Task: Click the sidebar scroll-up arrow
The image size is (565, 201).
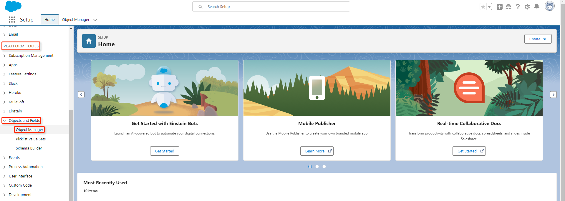Action: click(x=71, y=28)
